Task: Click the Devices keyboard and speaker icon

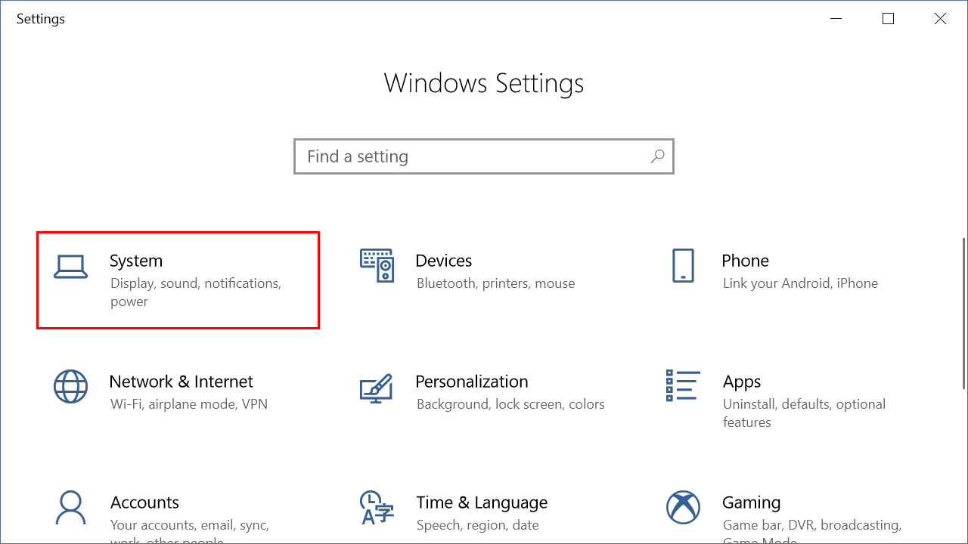Action: click(x=377, y=265)
